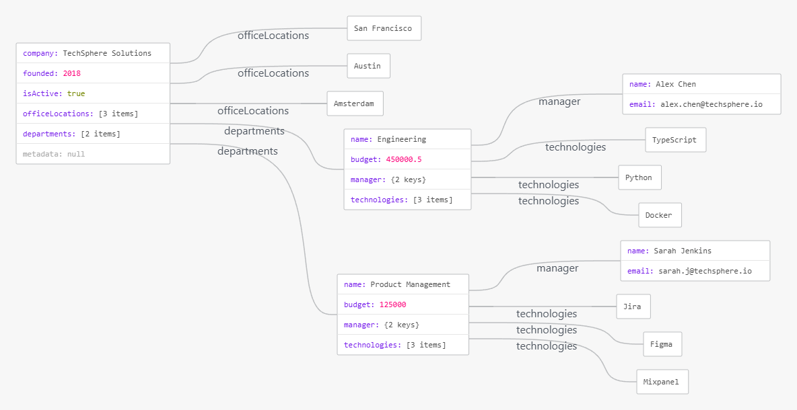Click Engineering's technologies: [3 items] row
This screenshot has height=410, width=797.
pos(408,200)
